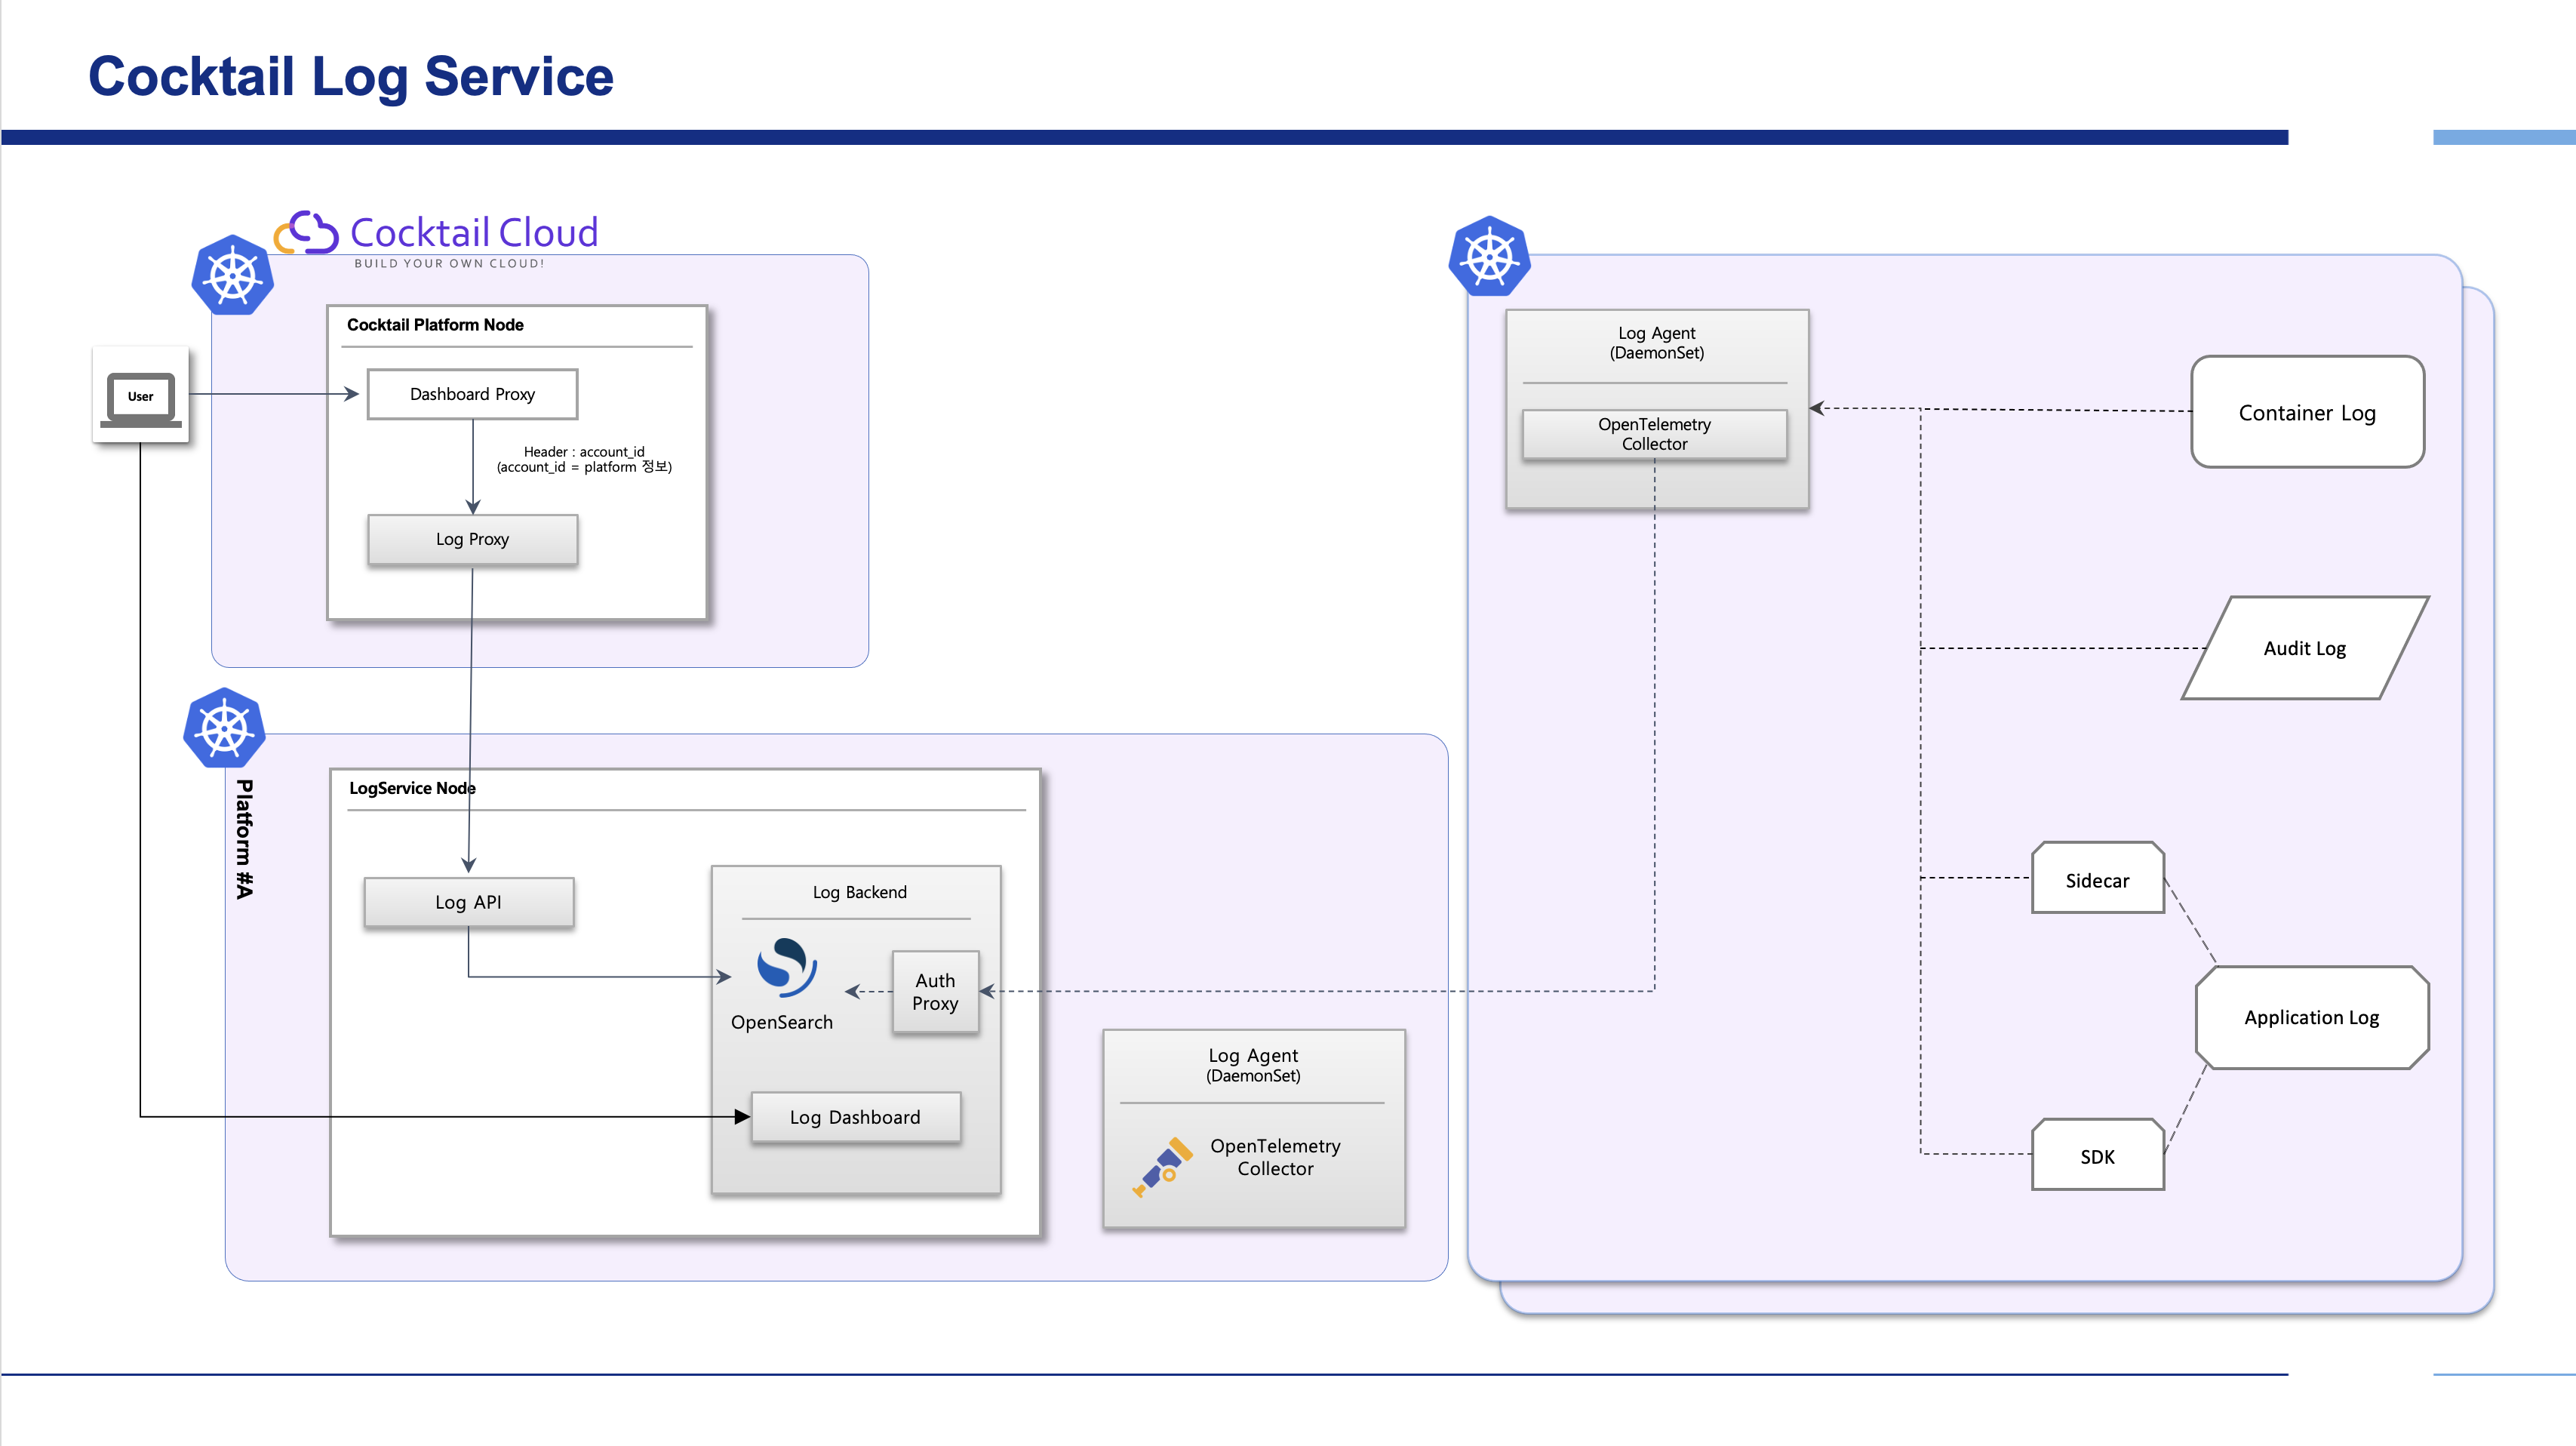Click the OpenSearch logo icon
This screenshot has width=2576, height=1446.
(x=786, y=967)
